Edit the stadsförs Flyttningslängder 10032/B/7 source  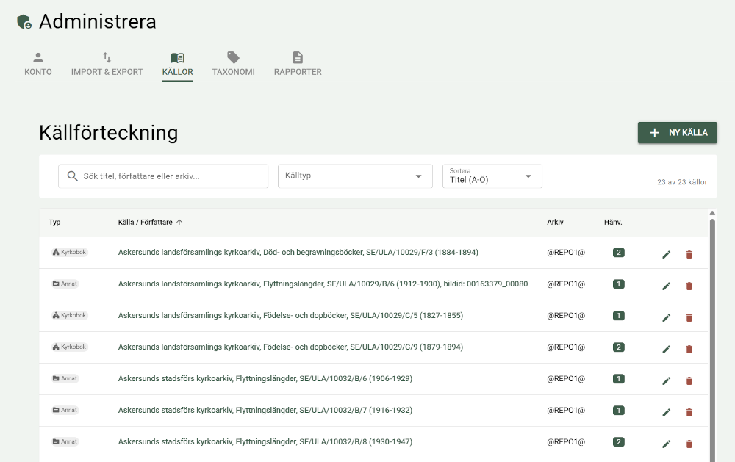666,412
